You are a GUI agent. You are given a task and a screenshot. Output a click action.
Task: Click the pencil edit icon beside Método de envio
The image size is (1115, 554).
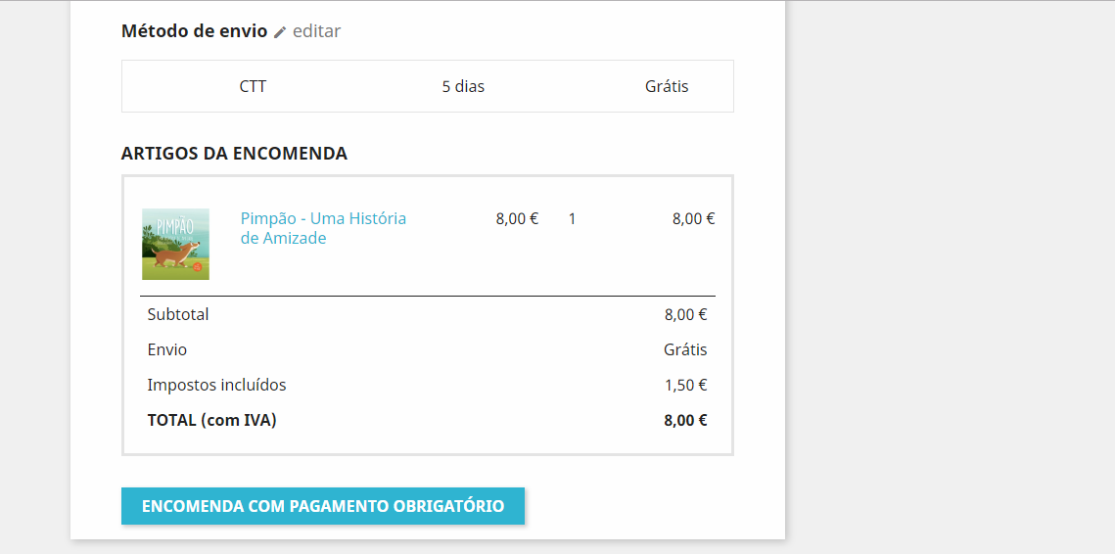280,32
